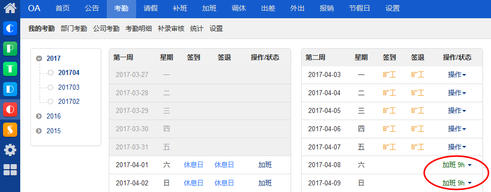The image size is (491, 192).
Task: Open the green P app icon
Action: click(10, 49)
